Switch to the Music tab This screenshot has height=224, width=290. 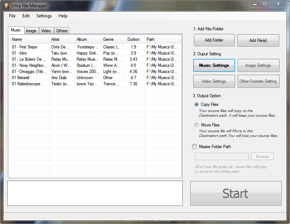point(16,30)
